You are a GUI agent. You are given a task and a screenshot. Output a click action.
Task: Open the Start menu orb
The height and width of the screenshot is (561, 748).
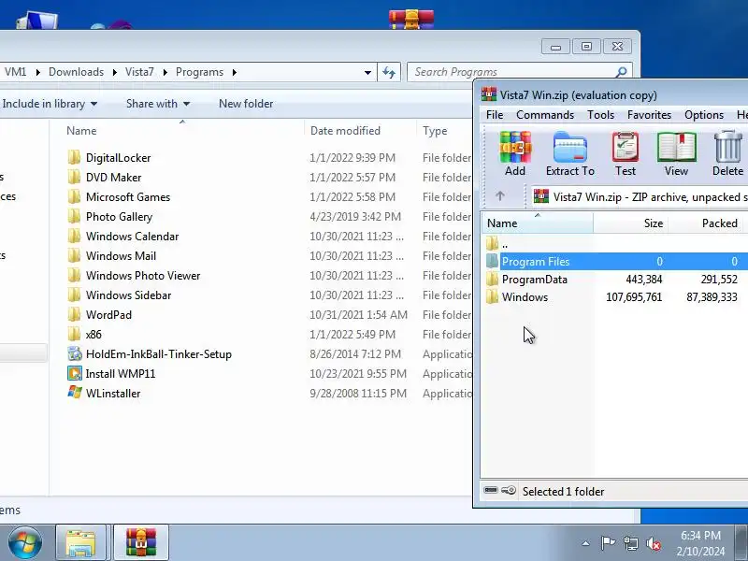pyautogui.click(x=25, y=543)
